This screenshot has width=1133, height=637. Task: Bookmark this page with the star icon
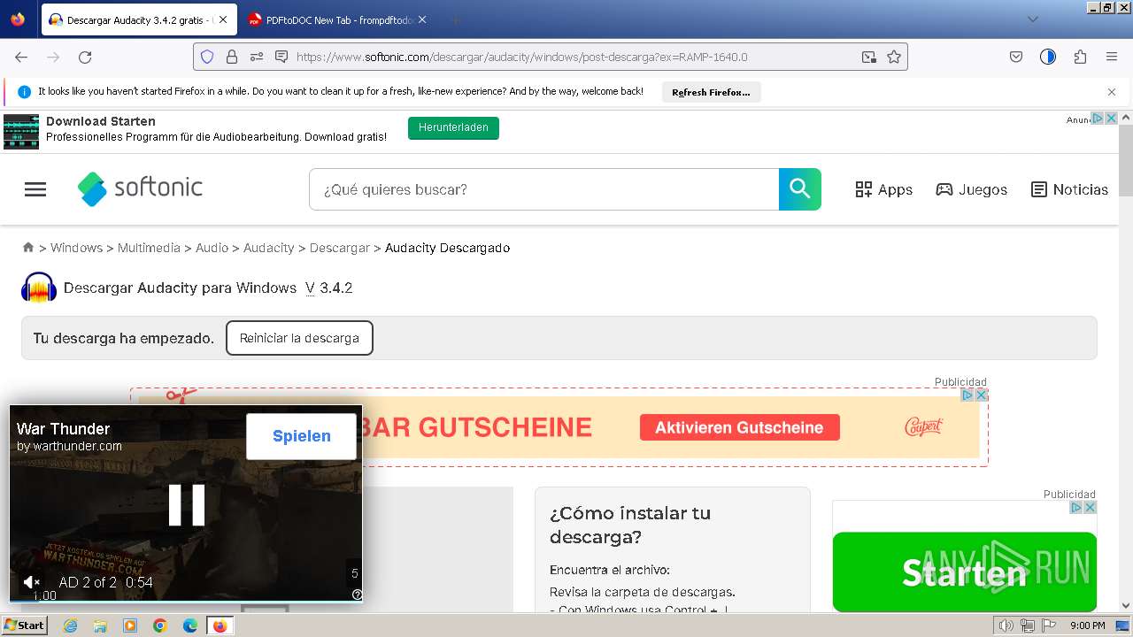894,57
